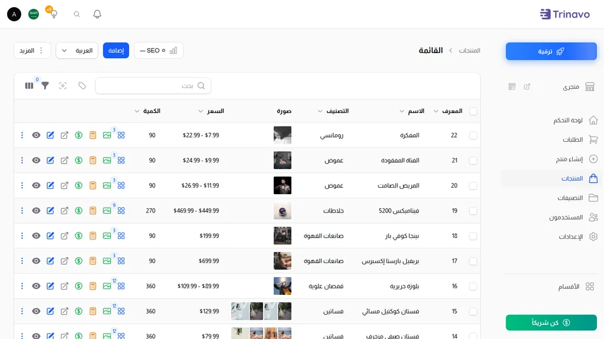Sort by المعرف column chevron
This screenshot has width=604, height=339.
coord(436,111)
